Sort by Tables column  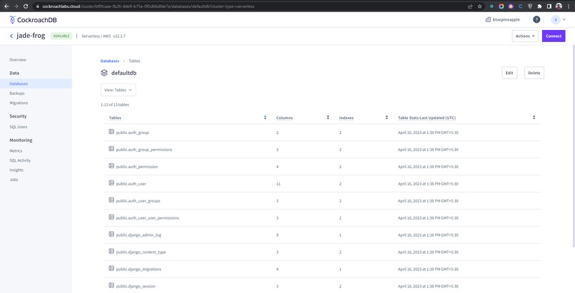click(x=265, y=118)
